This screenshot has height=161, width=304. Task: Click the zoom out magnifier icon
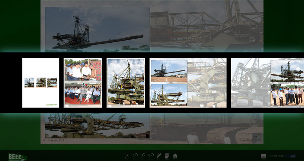point(143,156)
